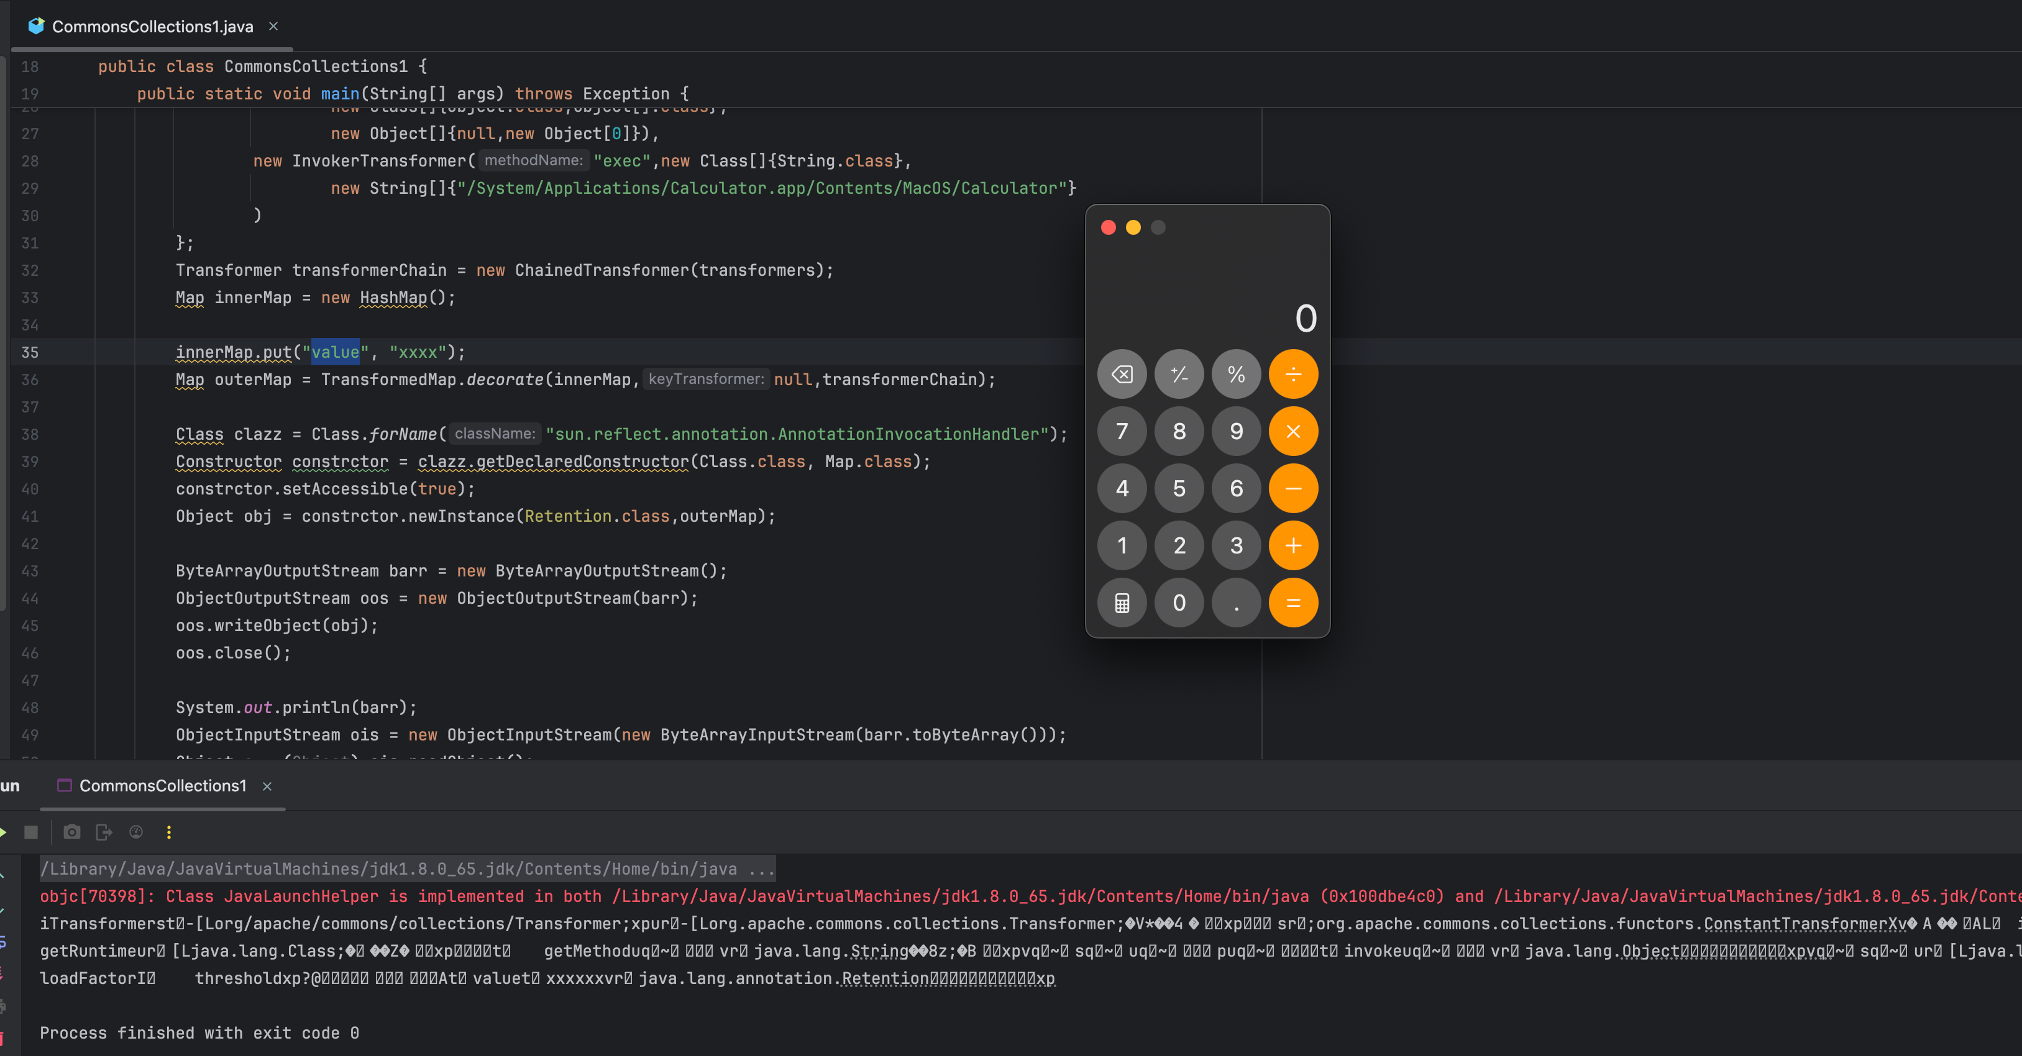Click the "exec" string on line 28
This screenshot has height=1056, width=2022.
621,161
